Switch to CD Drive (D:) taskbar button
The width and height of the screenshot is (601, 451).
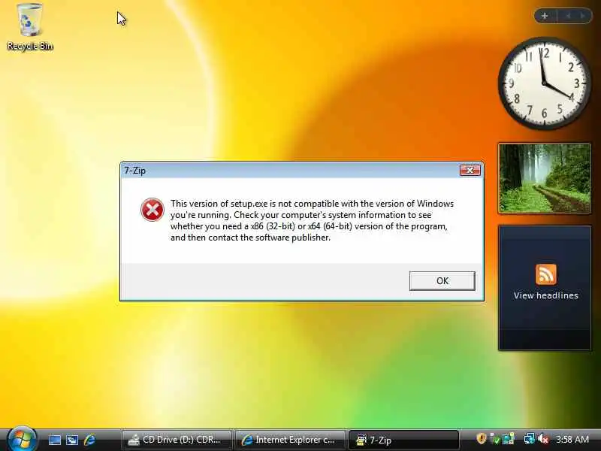coord(177,440)
